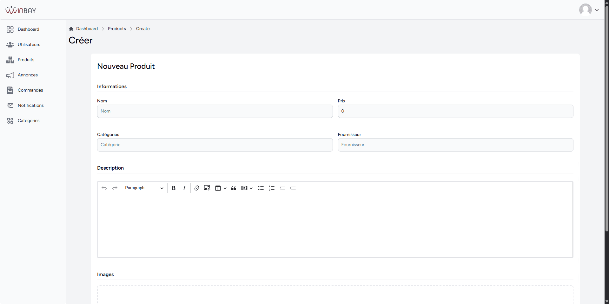
Task: Undo the last editor change
Action: point(104,188)
